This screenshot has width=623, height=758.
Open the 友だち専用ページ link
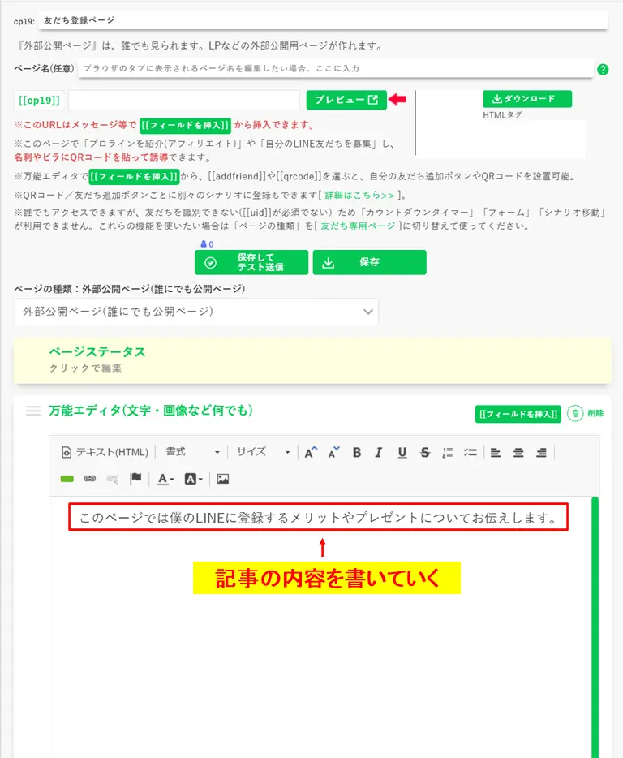click(358, 226)
